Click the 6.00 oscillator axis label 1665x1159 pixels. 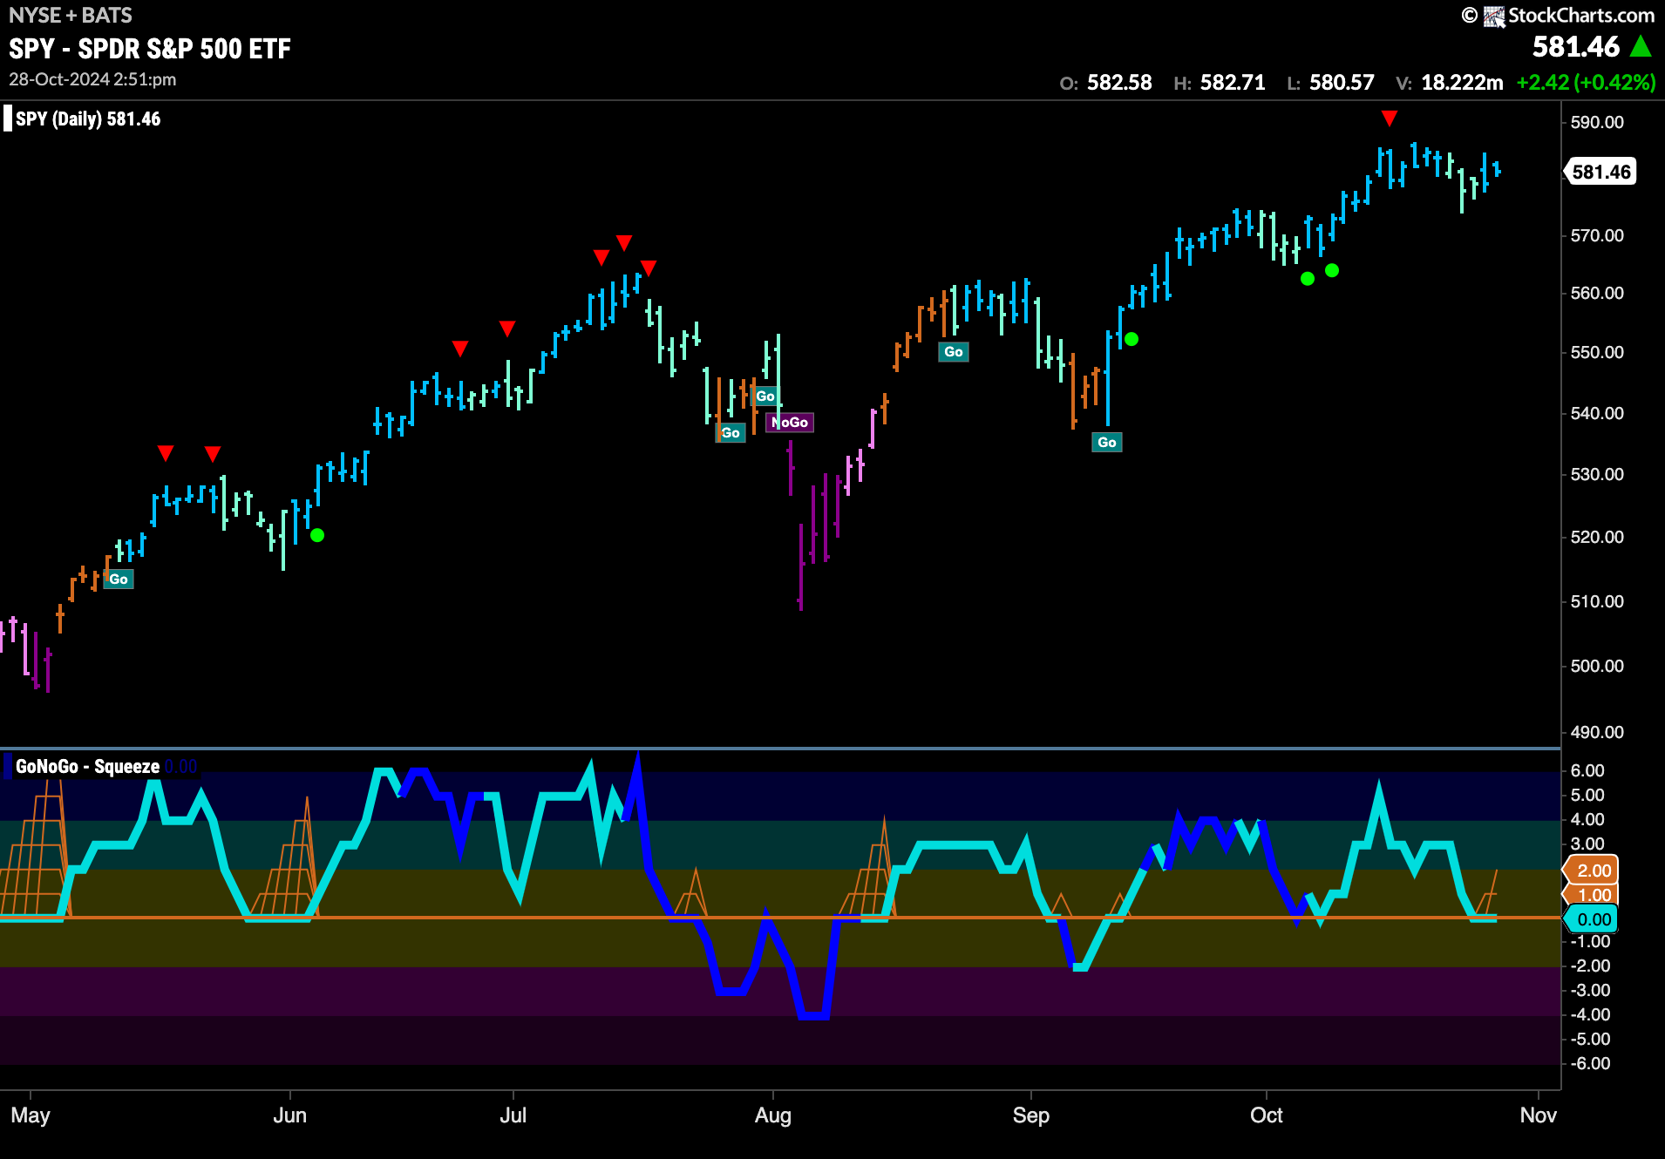[1587, 770]
